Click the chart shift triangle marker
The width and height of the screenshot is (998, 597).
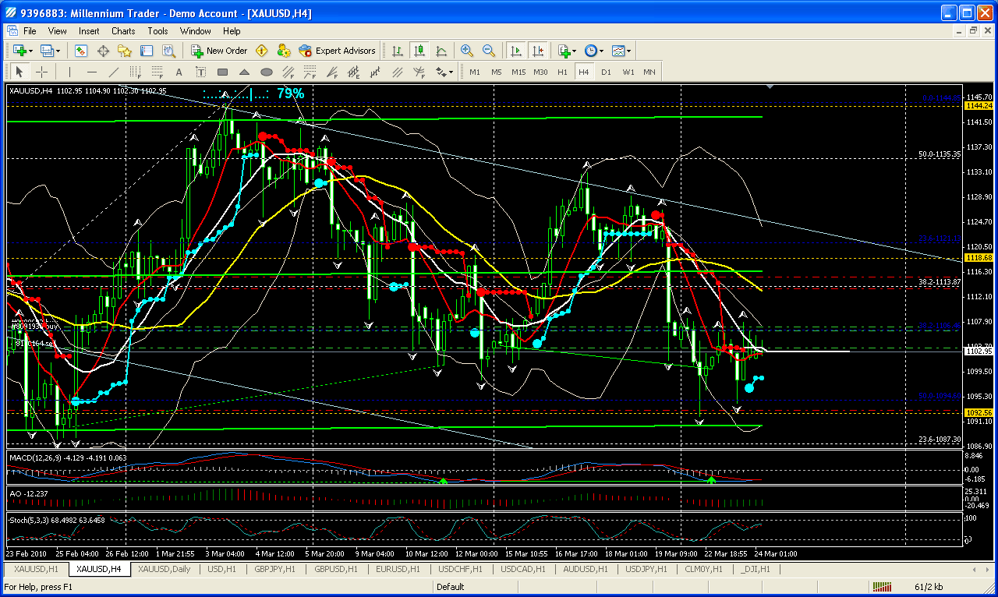[771, 87]
